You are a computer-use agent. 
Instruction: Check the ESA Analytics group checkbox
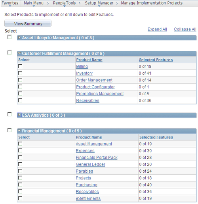coord(10,114)
